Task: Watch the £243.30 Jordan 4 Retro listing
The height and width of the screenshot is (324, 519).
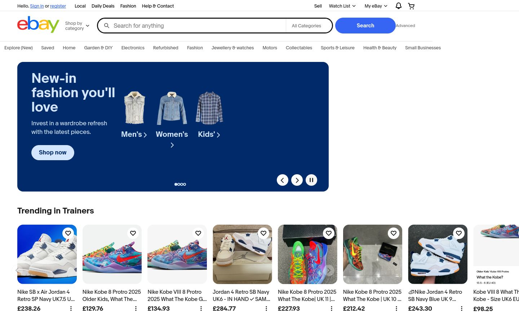Action: coord(459,233)
